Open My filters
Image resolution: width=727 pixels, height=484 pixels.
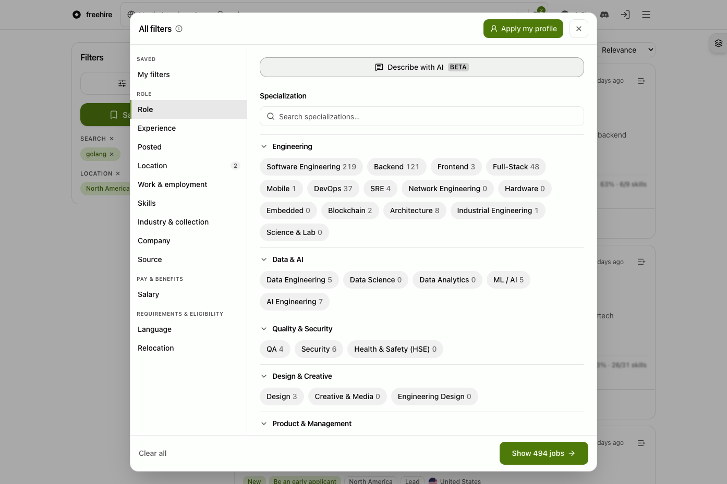[x=188, y=75]
